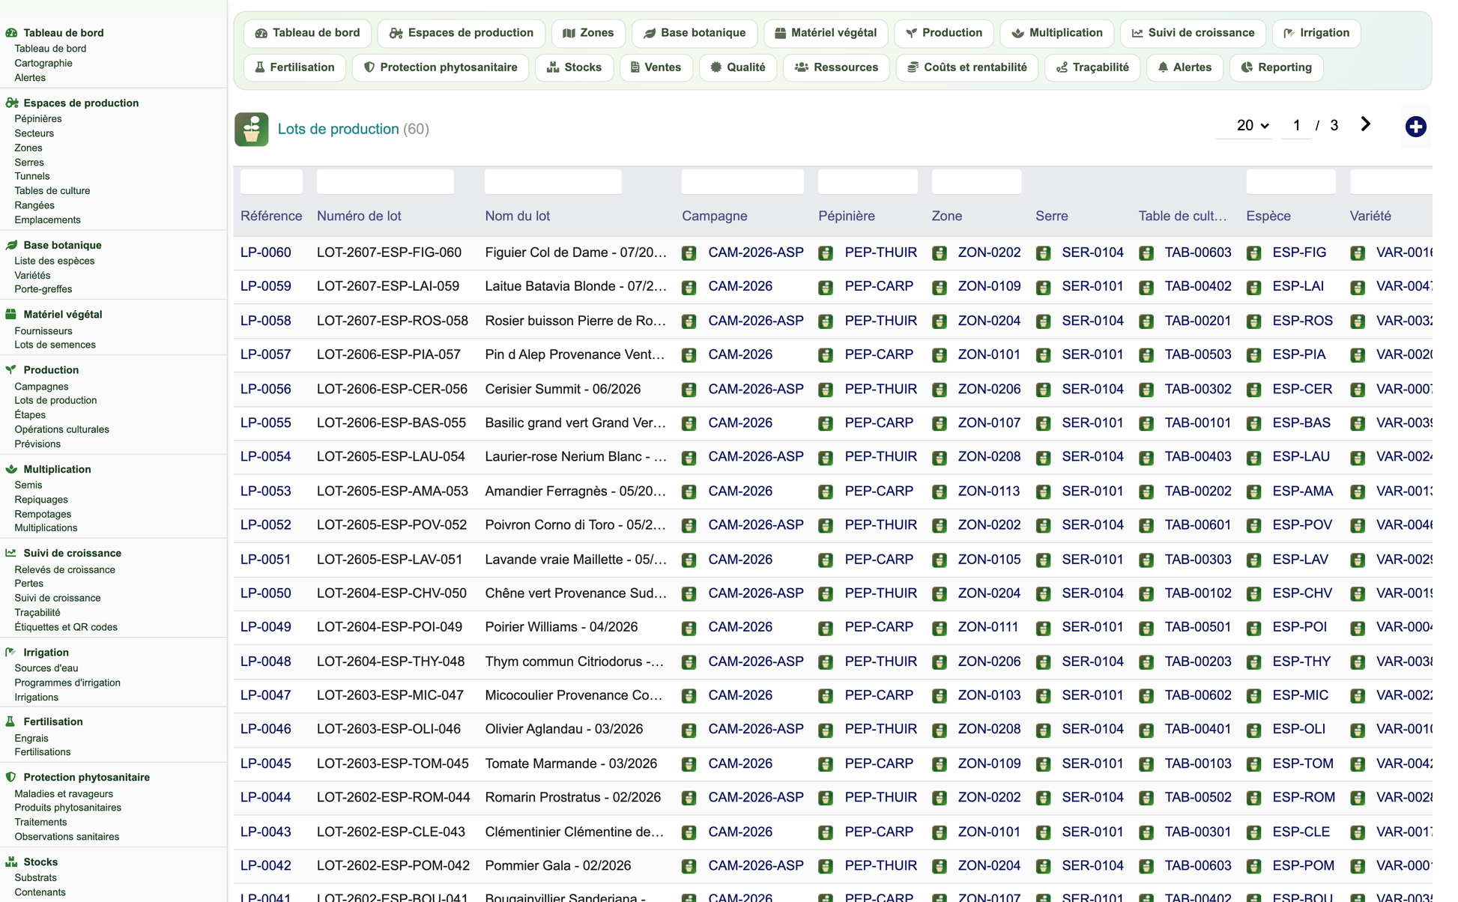
Task: Open the Espaces de production top tab
Action: point(461,33)
